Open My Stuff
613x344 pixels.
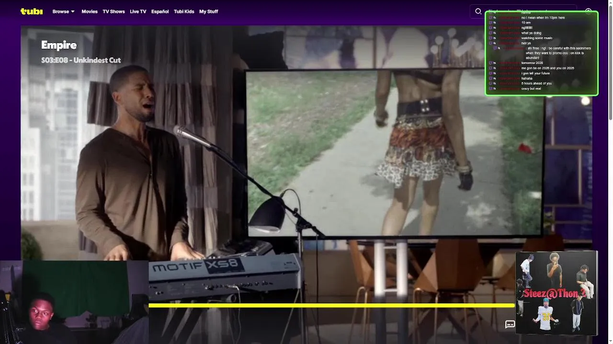pyautogui.click(x=208, y=11)
